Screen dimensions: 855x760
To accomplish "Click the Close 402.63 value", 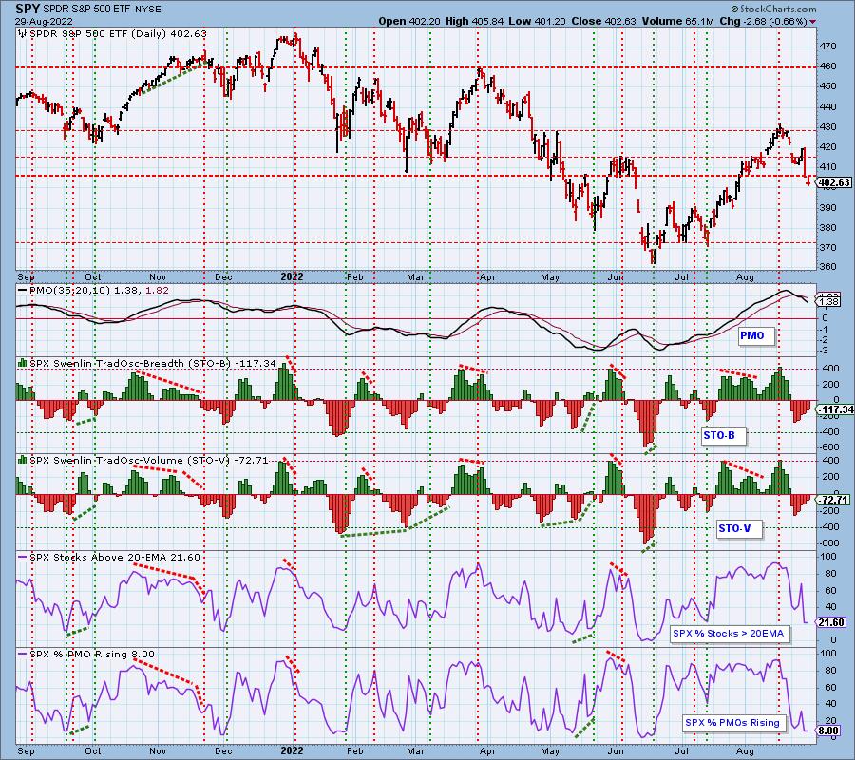I will click(x=603, y=21).
